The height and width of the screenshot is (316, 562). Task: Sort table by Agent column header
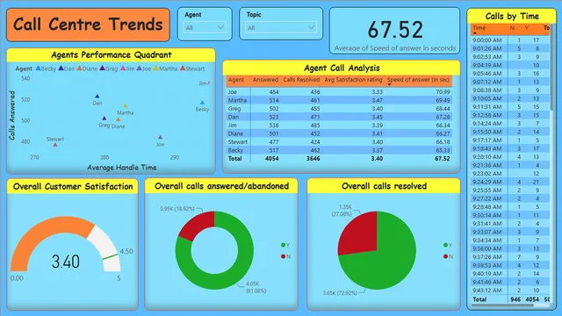(236, 80)
